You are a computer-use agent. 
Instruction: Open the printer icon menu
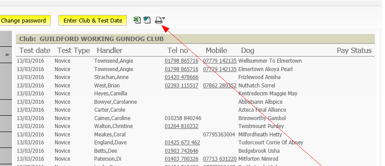point(160,20)
